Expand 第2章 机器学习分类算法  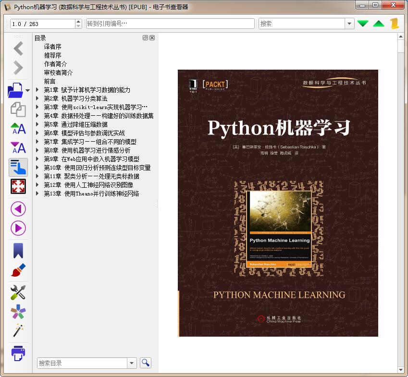pyautogui.click(x=37, y=98)
